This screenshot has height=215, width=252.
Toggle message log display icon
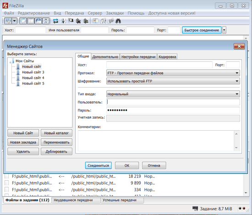(23, 21)
